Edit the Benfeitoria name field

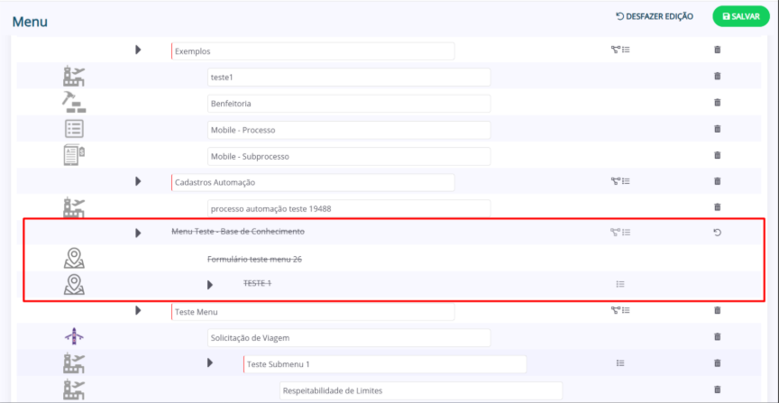click(x=349, y=104)
